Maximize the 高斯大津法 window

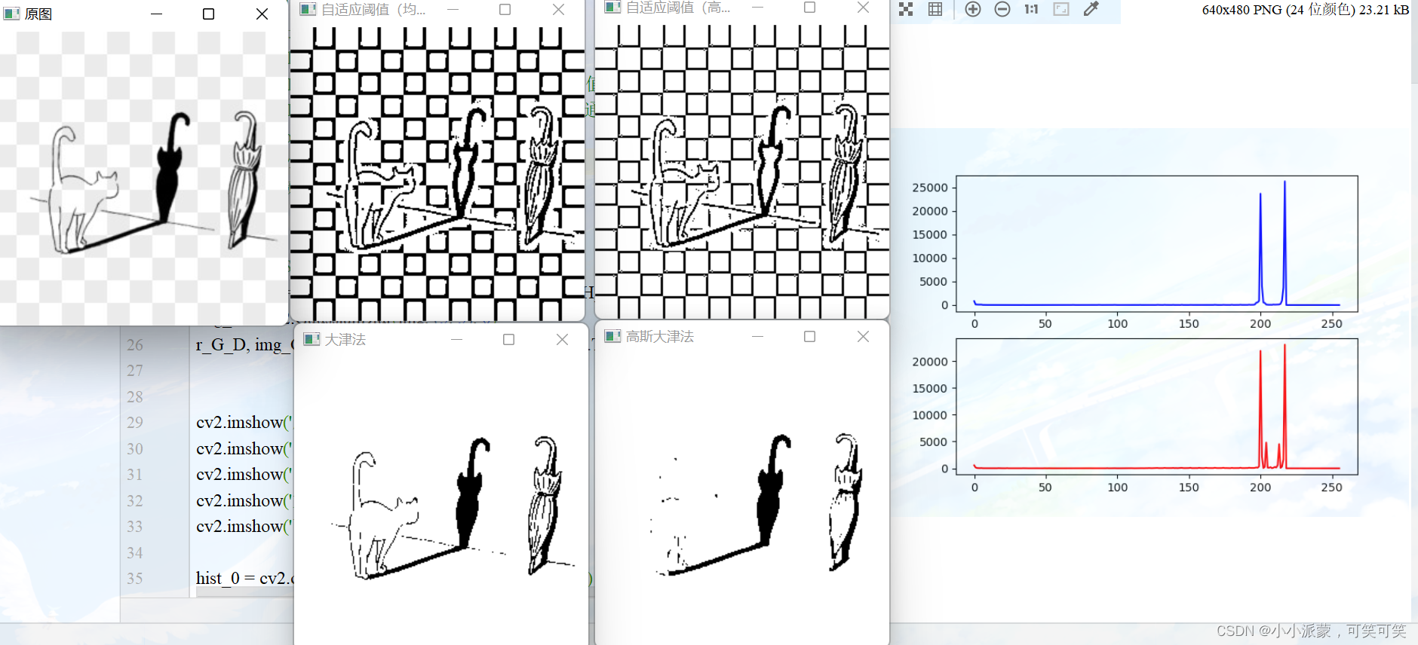(x=810, y=336)
